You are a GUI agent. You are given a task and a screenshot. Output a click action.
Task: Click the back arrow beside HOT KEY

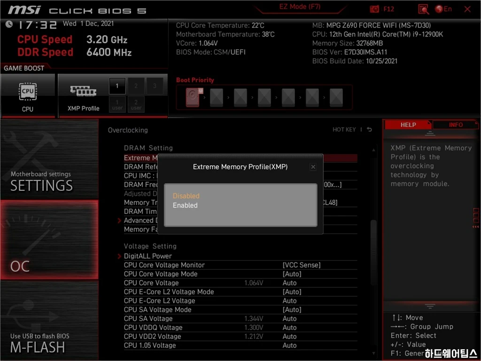pos(370,130)
